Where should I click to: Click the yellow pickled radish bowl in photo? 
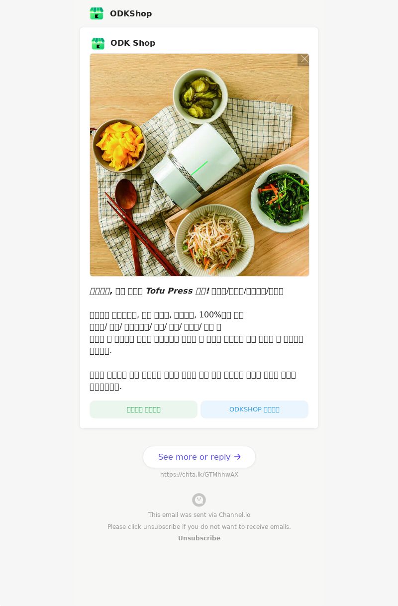click(x=119, y=145)
